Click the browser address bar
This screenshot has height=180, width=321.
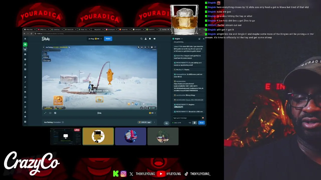(100, 33)
